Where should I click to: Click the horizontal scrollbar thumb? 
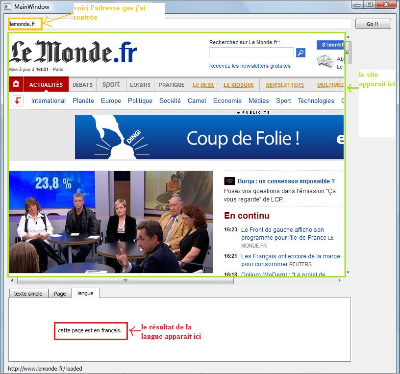point(125,281)
